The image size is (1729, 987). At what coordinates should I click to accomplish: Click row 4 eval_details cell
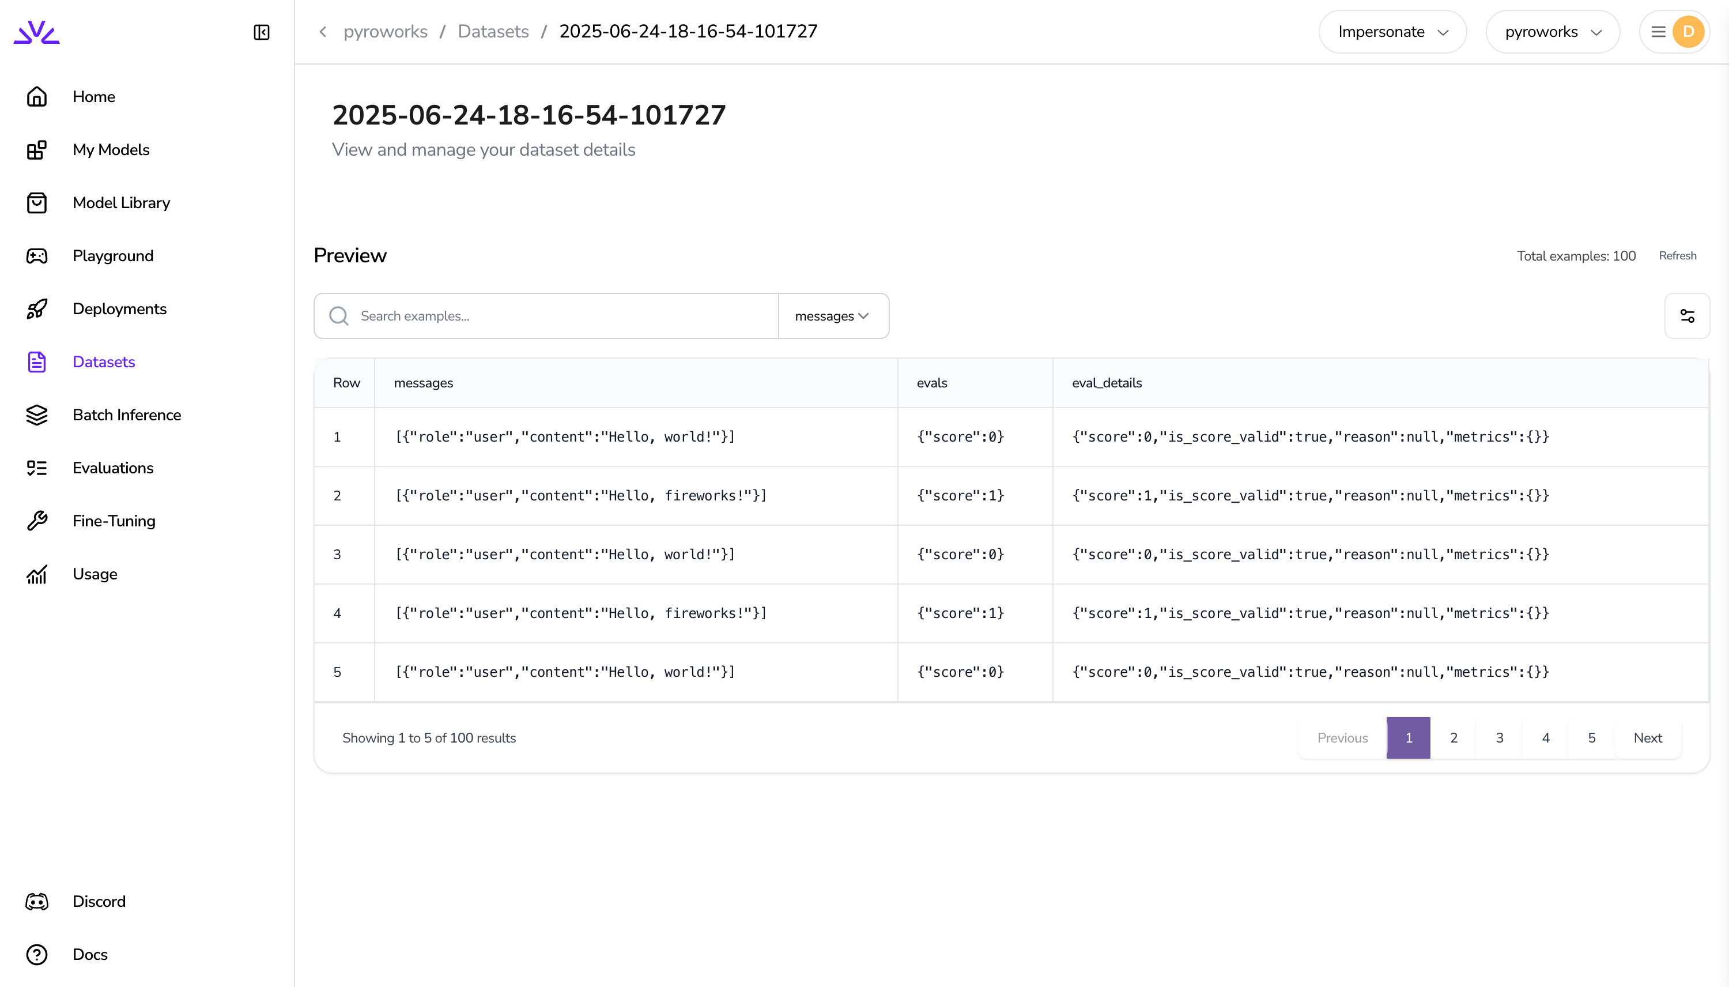[x=1380, y=613]
